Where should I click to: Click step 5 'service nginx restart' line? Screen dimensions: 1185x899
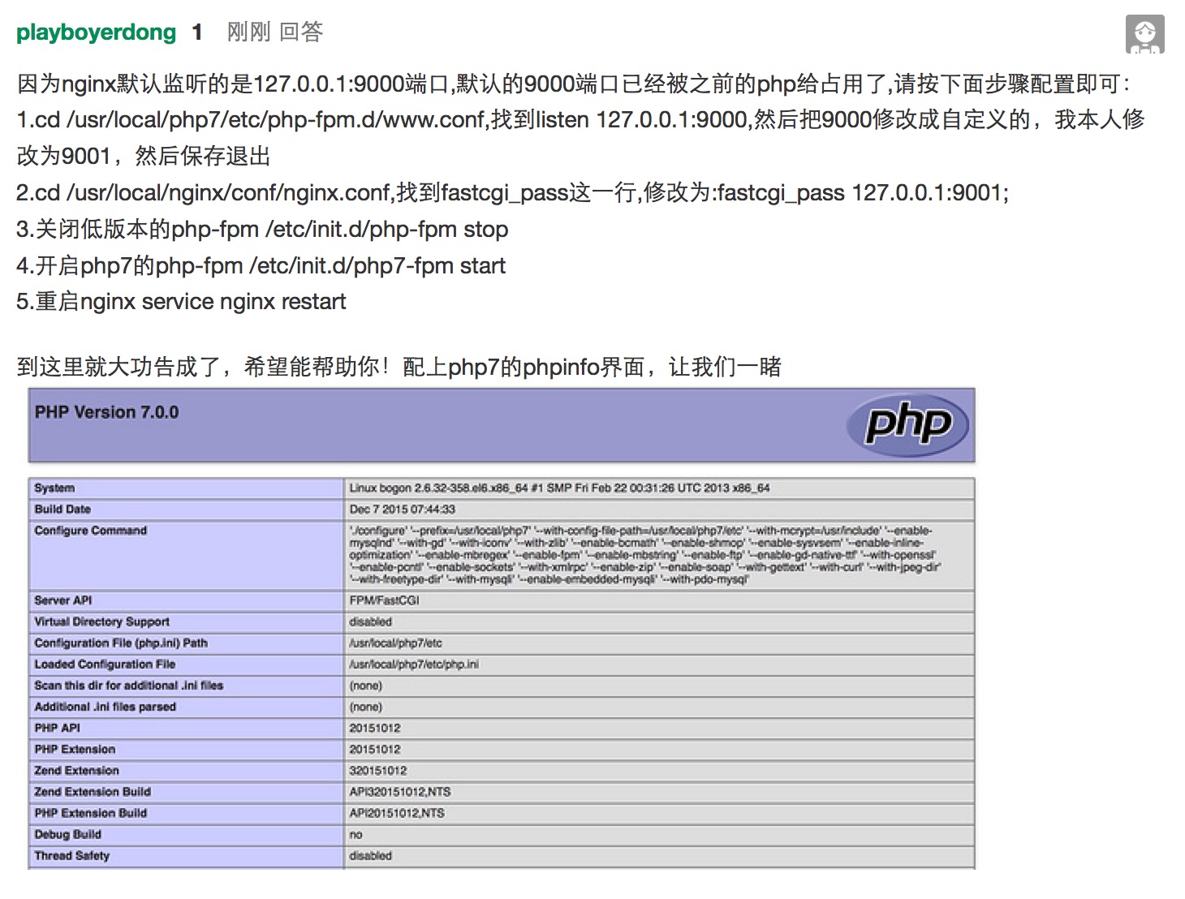(181, 301)
